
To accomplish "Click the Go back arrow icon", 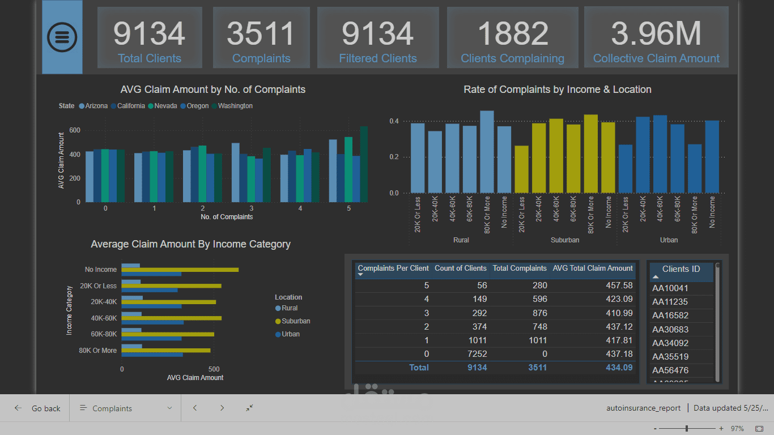I will pyautogui.click(x=19, y=408).
